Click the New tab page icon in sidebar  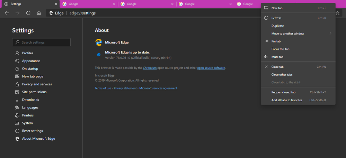tap(17, 76)
